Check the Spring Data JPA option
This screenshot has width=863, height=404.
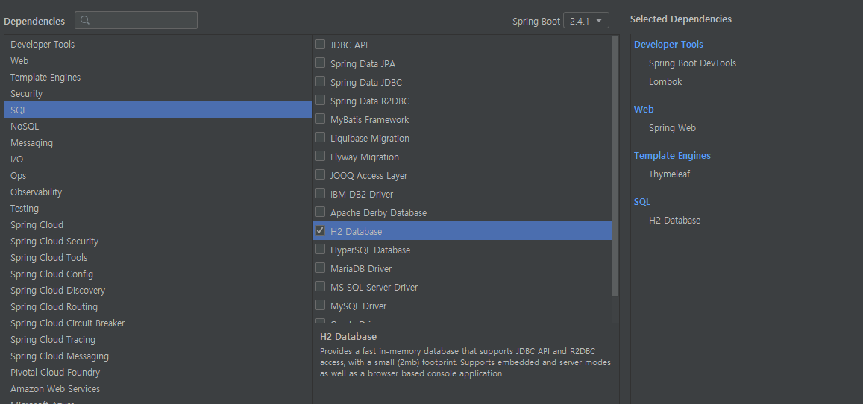[x=320, y=63]
